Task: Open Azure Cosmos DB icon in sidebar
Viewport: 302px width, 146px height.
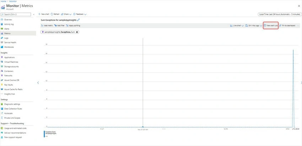Action: (x=2, y=80)
